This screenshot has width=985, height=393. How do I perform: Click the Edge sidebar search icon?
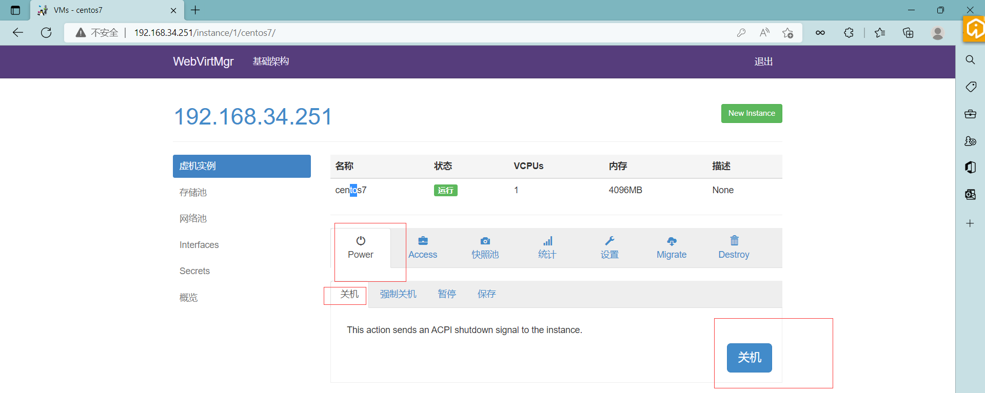click(x=970, y=60)
